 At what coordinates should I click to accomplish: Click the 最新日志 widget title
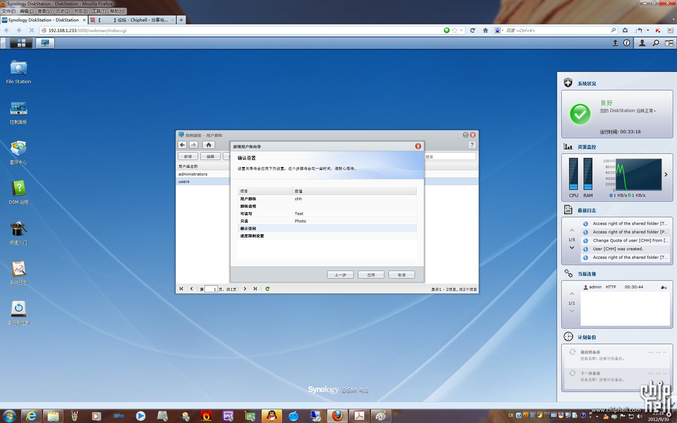(587, 210)
